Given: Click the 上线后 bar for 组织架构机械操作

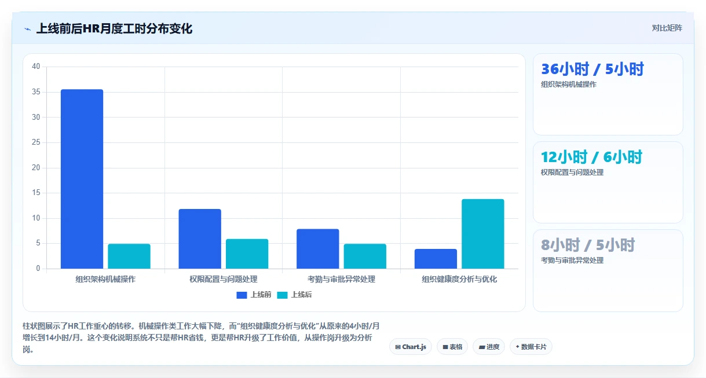Looking at the screenshot, I should (129, 256).
